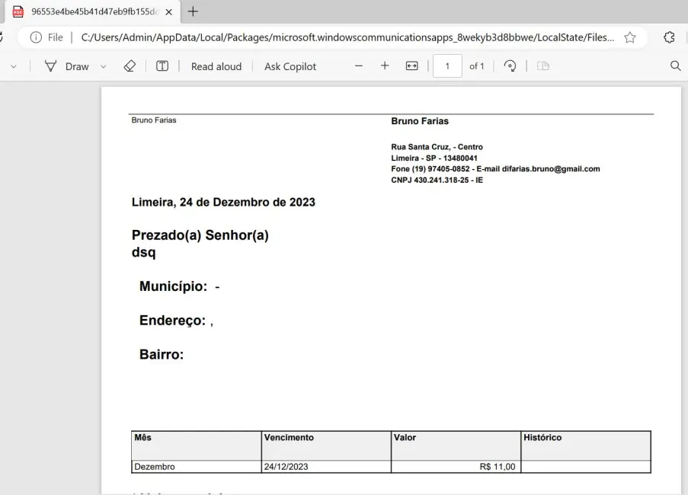
Task: Open a new browser tab
Action: 193,11
